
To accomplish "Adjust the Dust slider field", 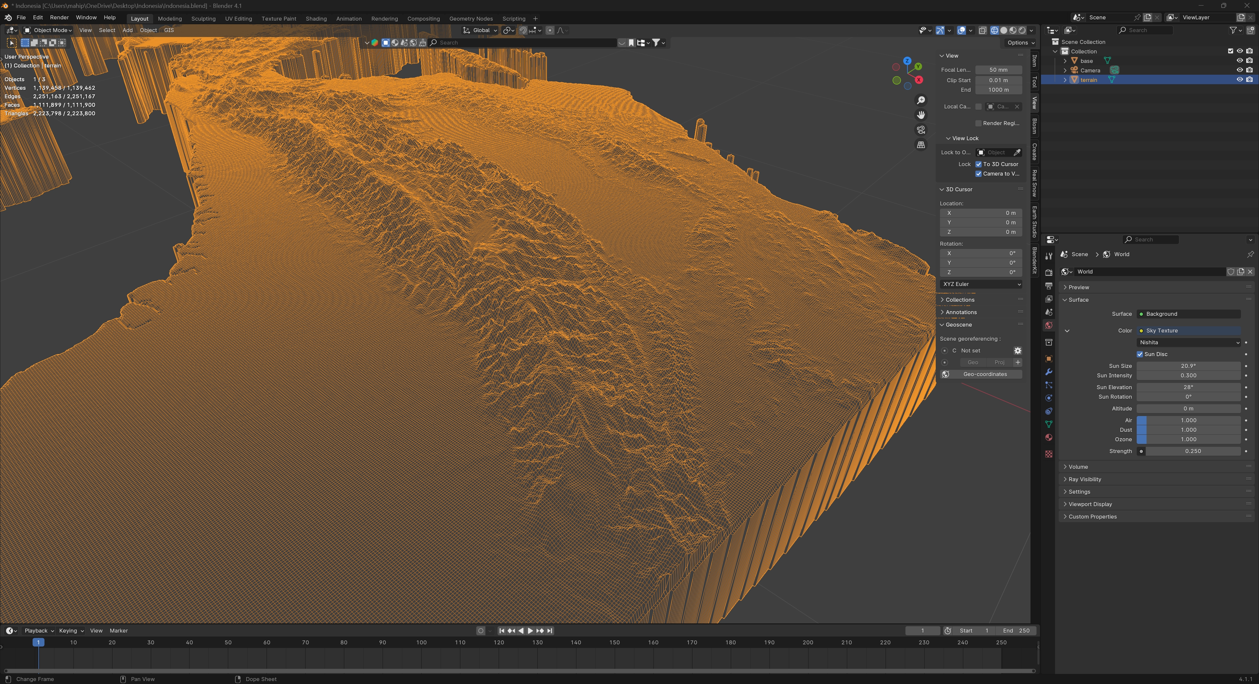I will [x=1188, y=430].
